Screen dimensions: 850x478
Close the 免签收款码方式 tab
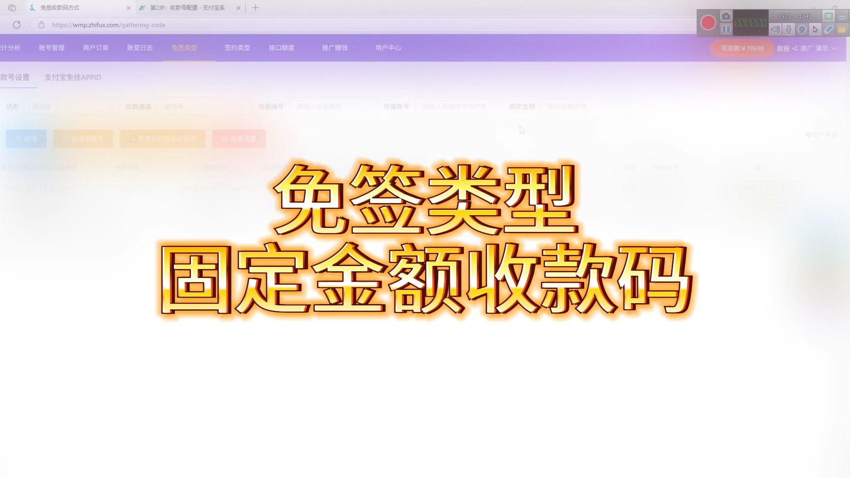128,8
